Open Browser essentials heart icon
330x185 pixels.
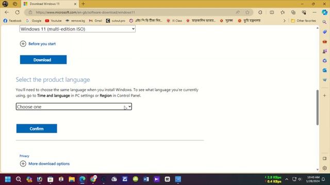[304, 12]
